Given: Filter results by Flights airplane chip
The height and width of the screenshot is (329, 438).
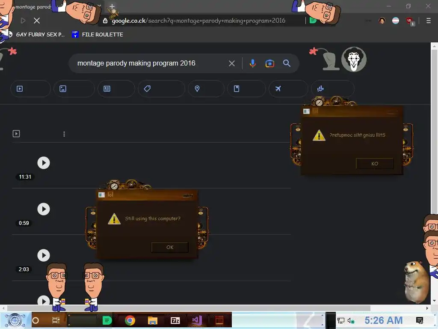Looking at the screenshot, I should [x=288, y=89].
